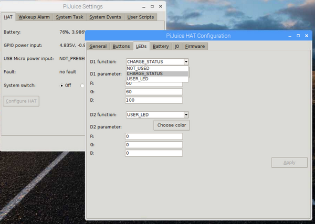Click Choose color for D2 parameter

click(x=172, y=125)
